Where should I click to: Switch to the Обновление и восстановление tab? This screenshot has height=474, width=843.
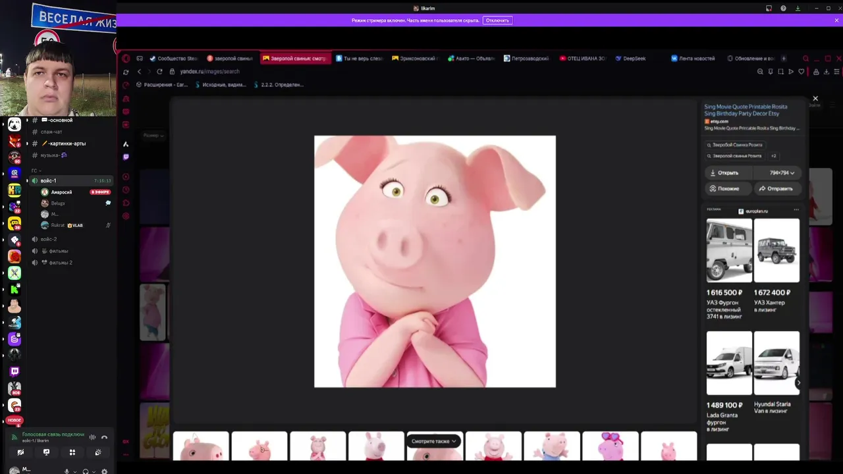750,58
